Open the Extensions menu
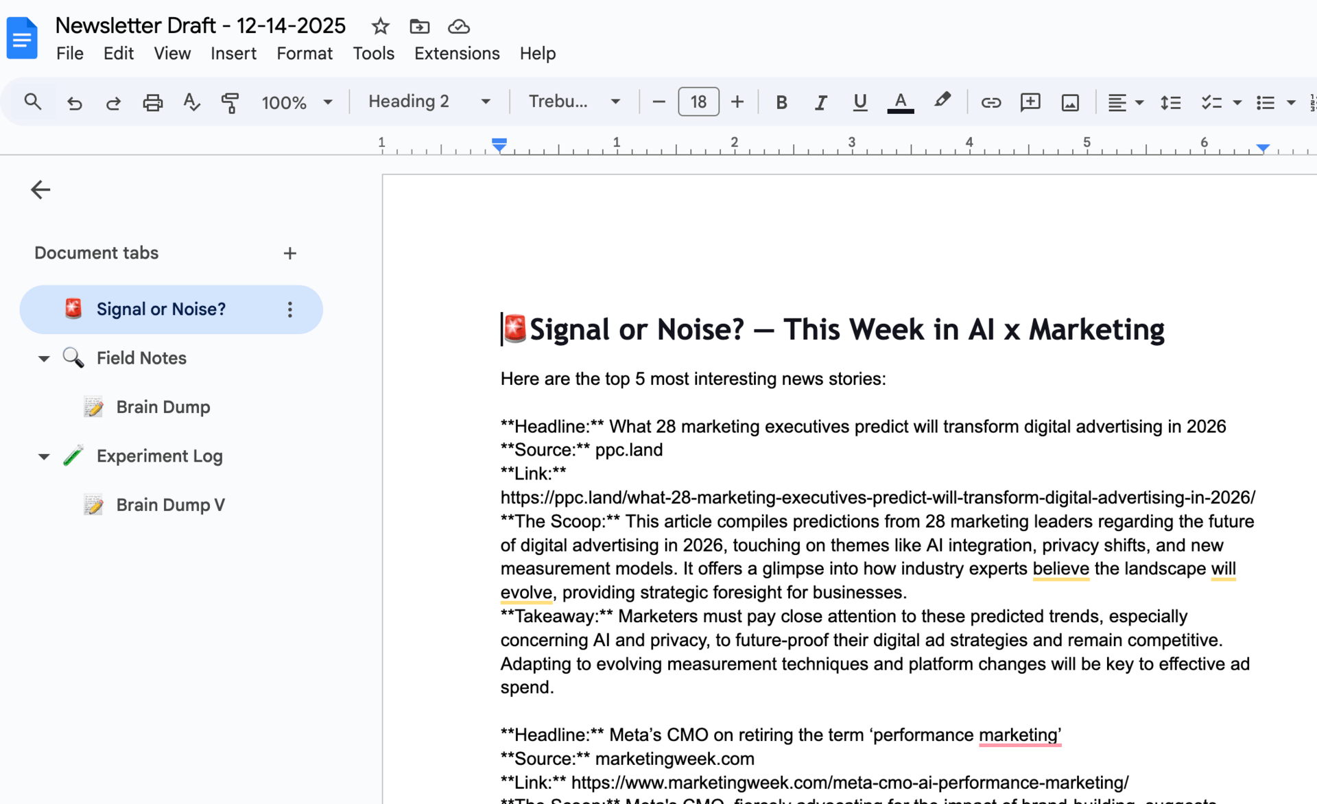Image resolution: width=1317 pixels, height=804 pixels. pos(457,54)
